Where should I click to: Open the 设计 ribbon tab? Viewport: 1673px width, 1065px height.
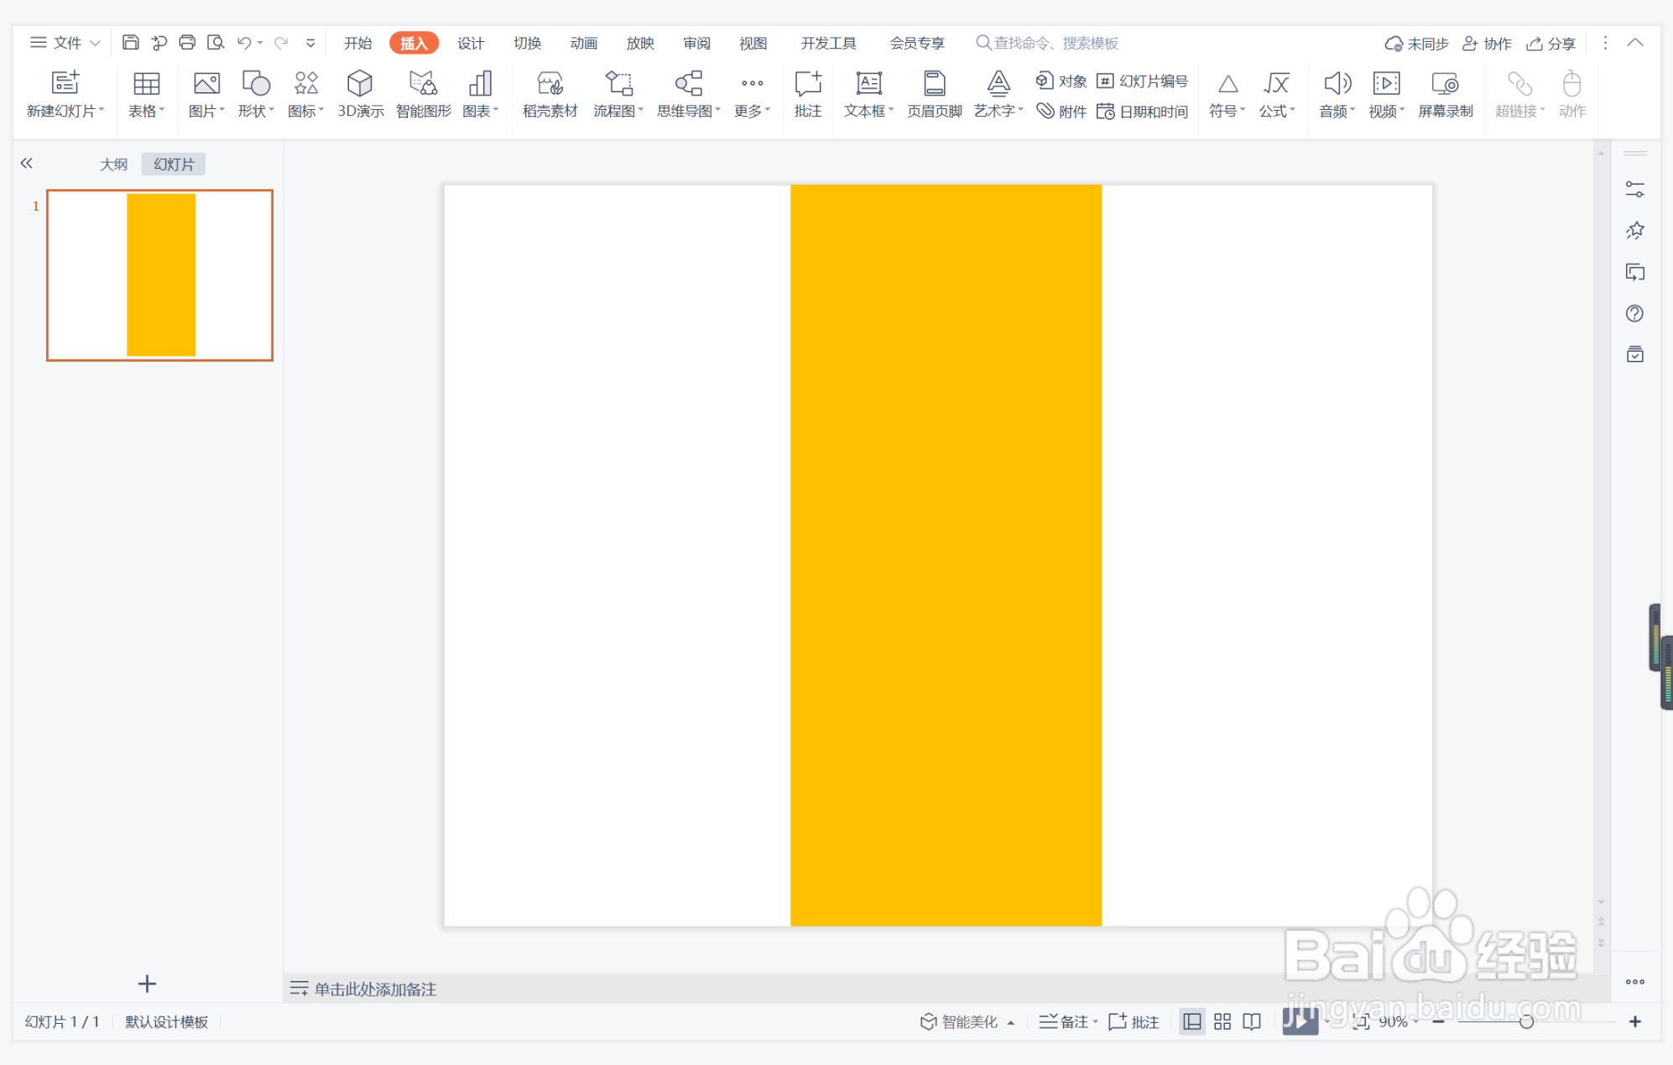(470, 43)
